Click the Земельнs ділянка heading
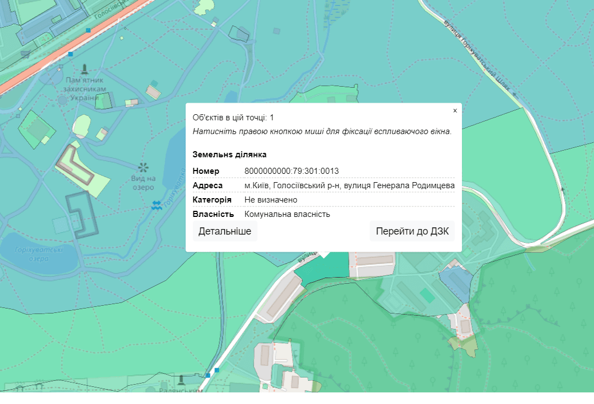 [x=229, y=155]
